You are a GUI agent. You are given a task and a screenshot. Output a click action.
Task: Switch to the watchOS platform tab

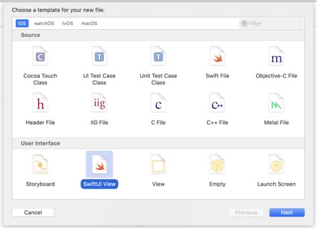pyautogui.click(x=44, y=23)
